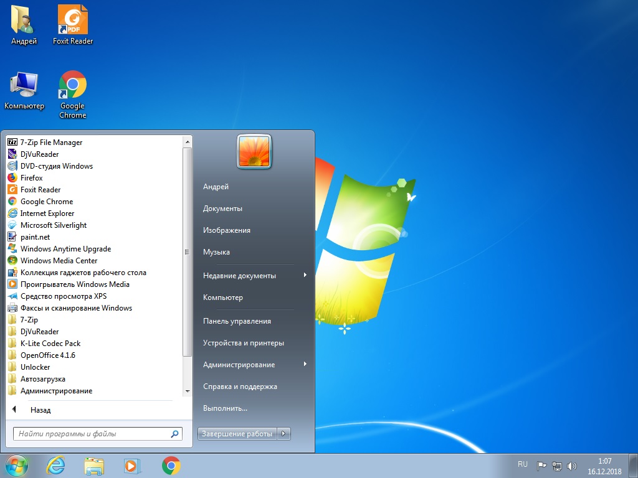Expand the DjVuReader folder
Screen dimensions: 638x478
[34, 331]
